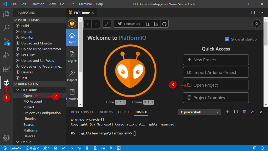The image size is (268, 151).
Task: Select Projects & Configuration in Quick Access
Action: point(42,113)
